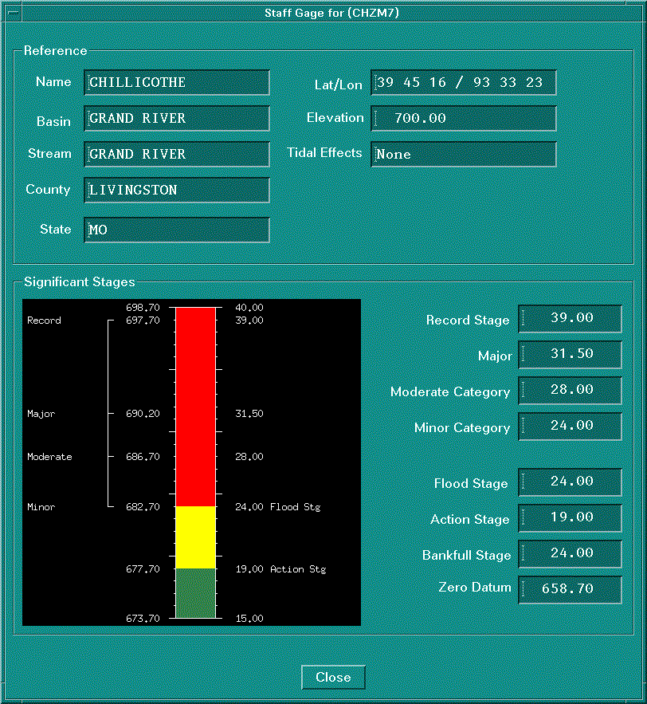Click the State field showing MO
This screenshot has width=647, height=704.
[177, 230]
